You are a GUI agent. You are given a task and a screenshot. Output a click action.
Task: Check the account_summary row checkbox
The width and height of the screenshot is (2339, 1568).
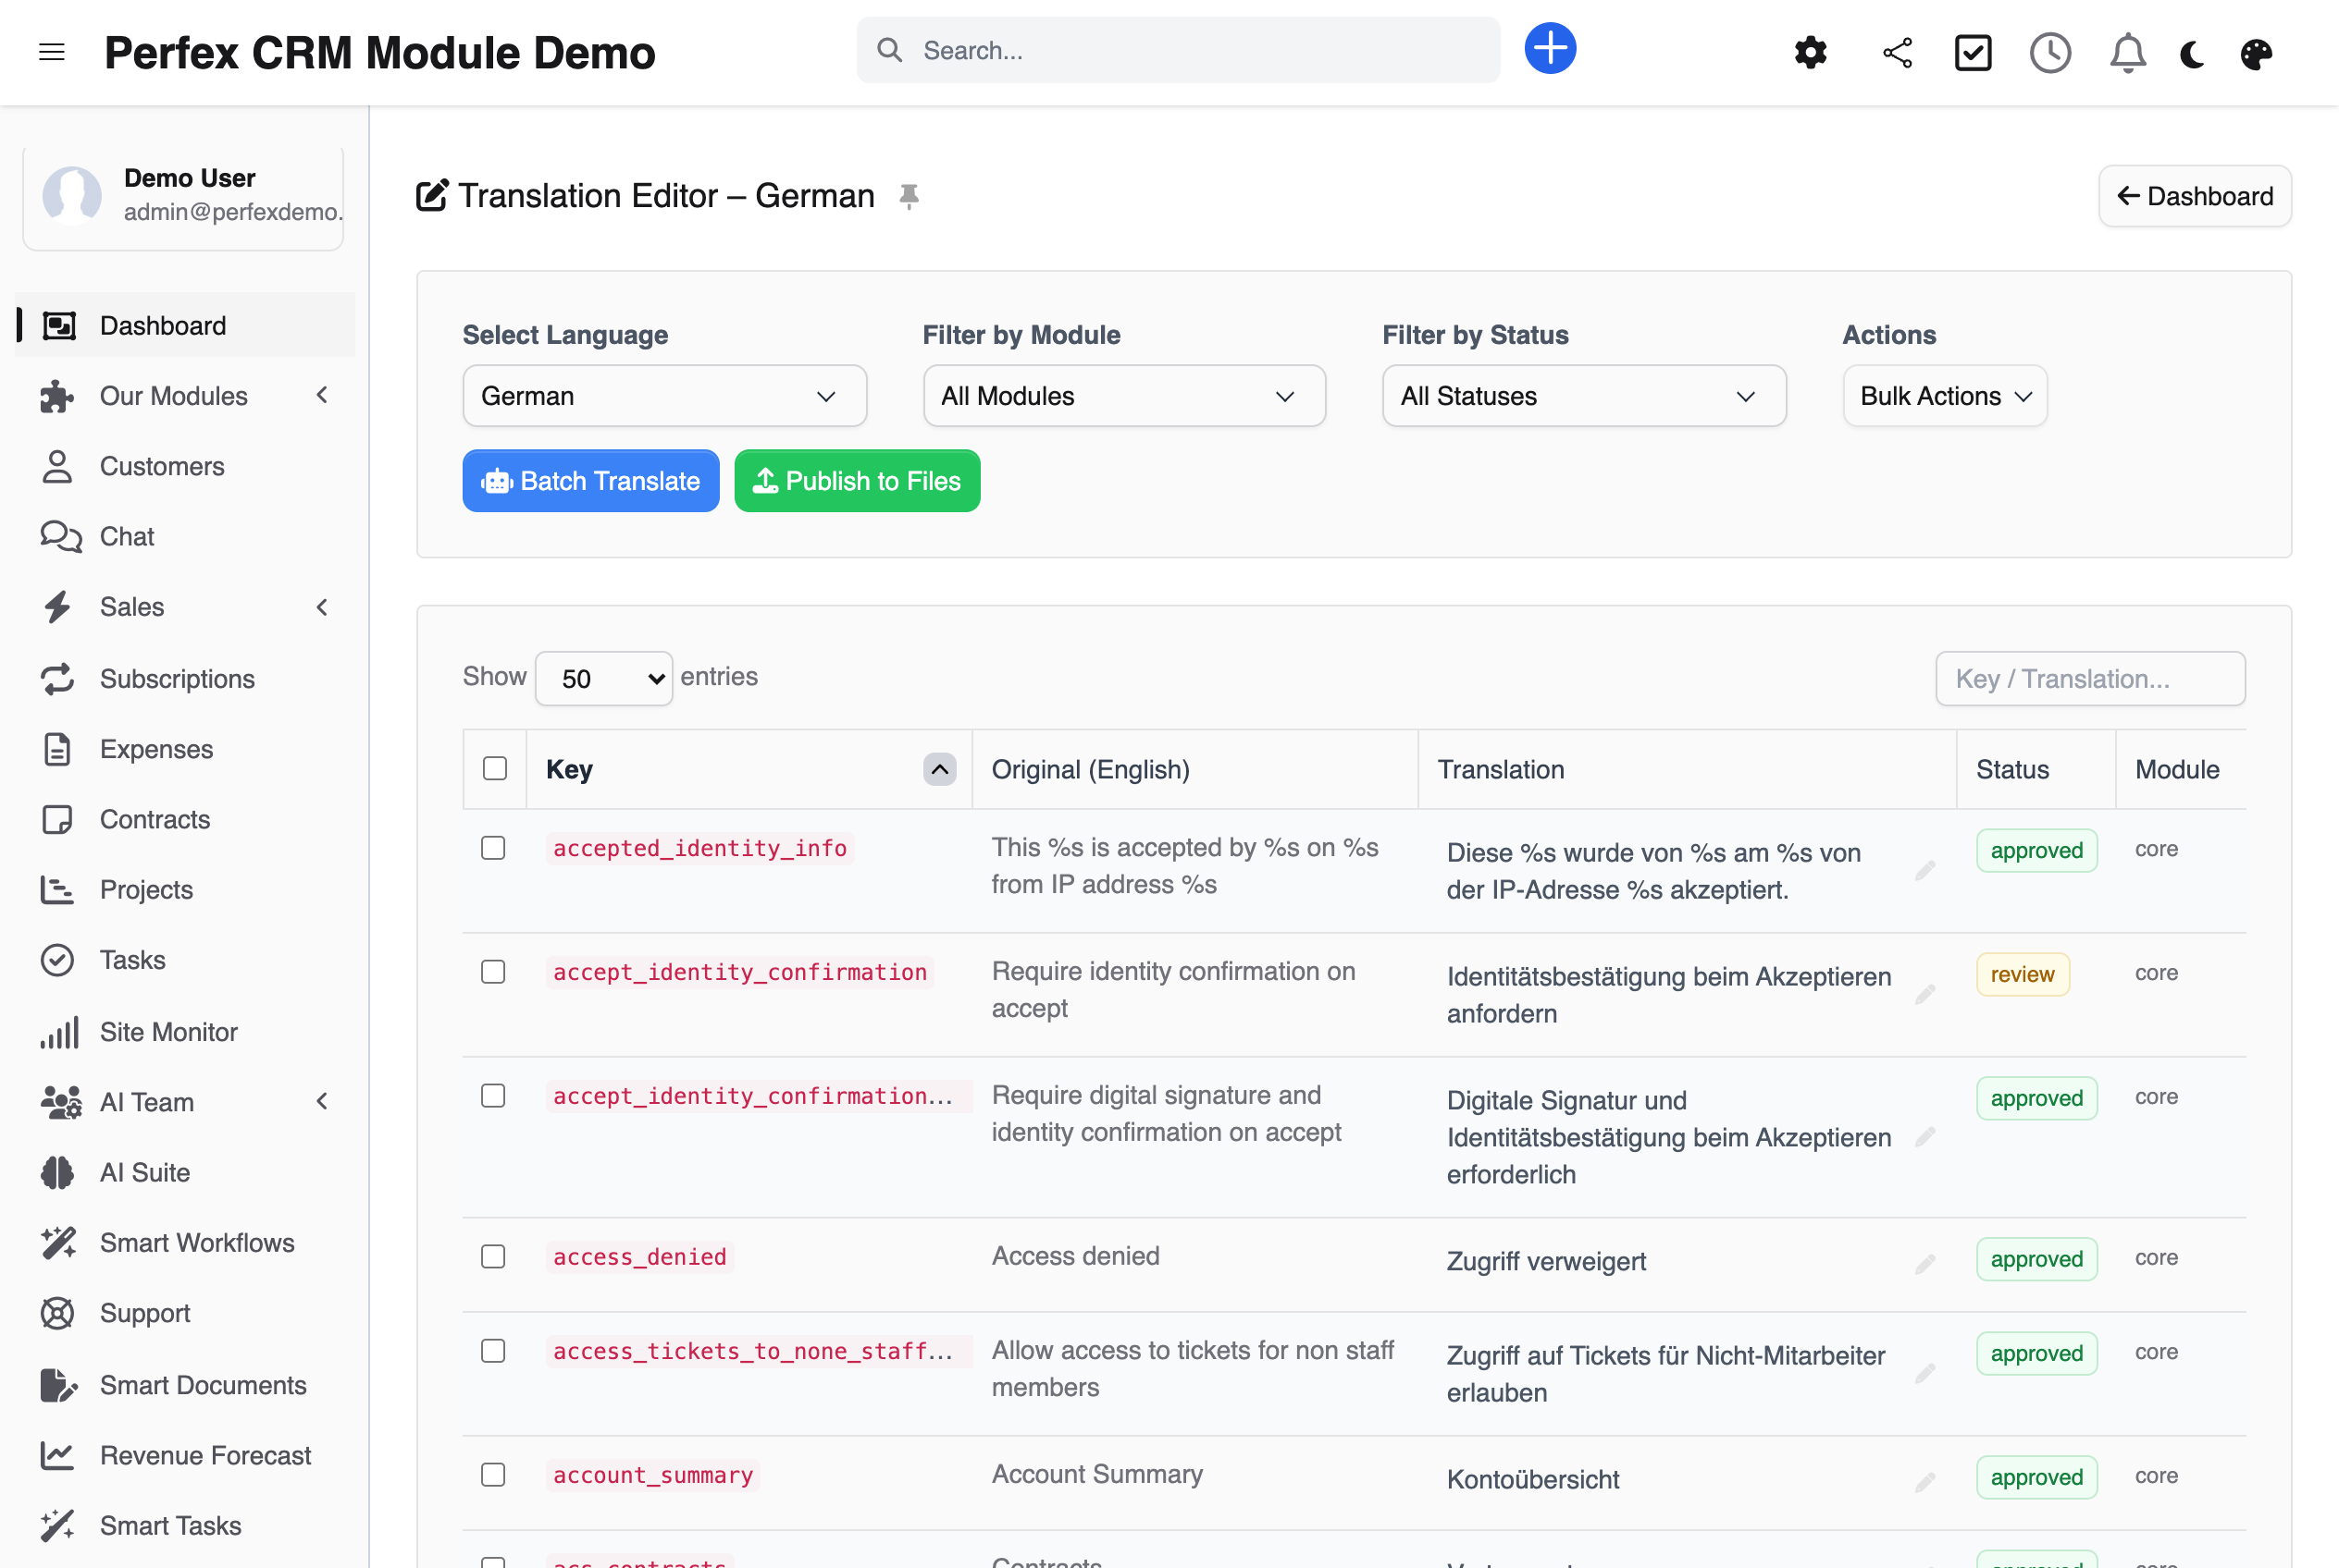492,1475
